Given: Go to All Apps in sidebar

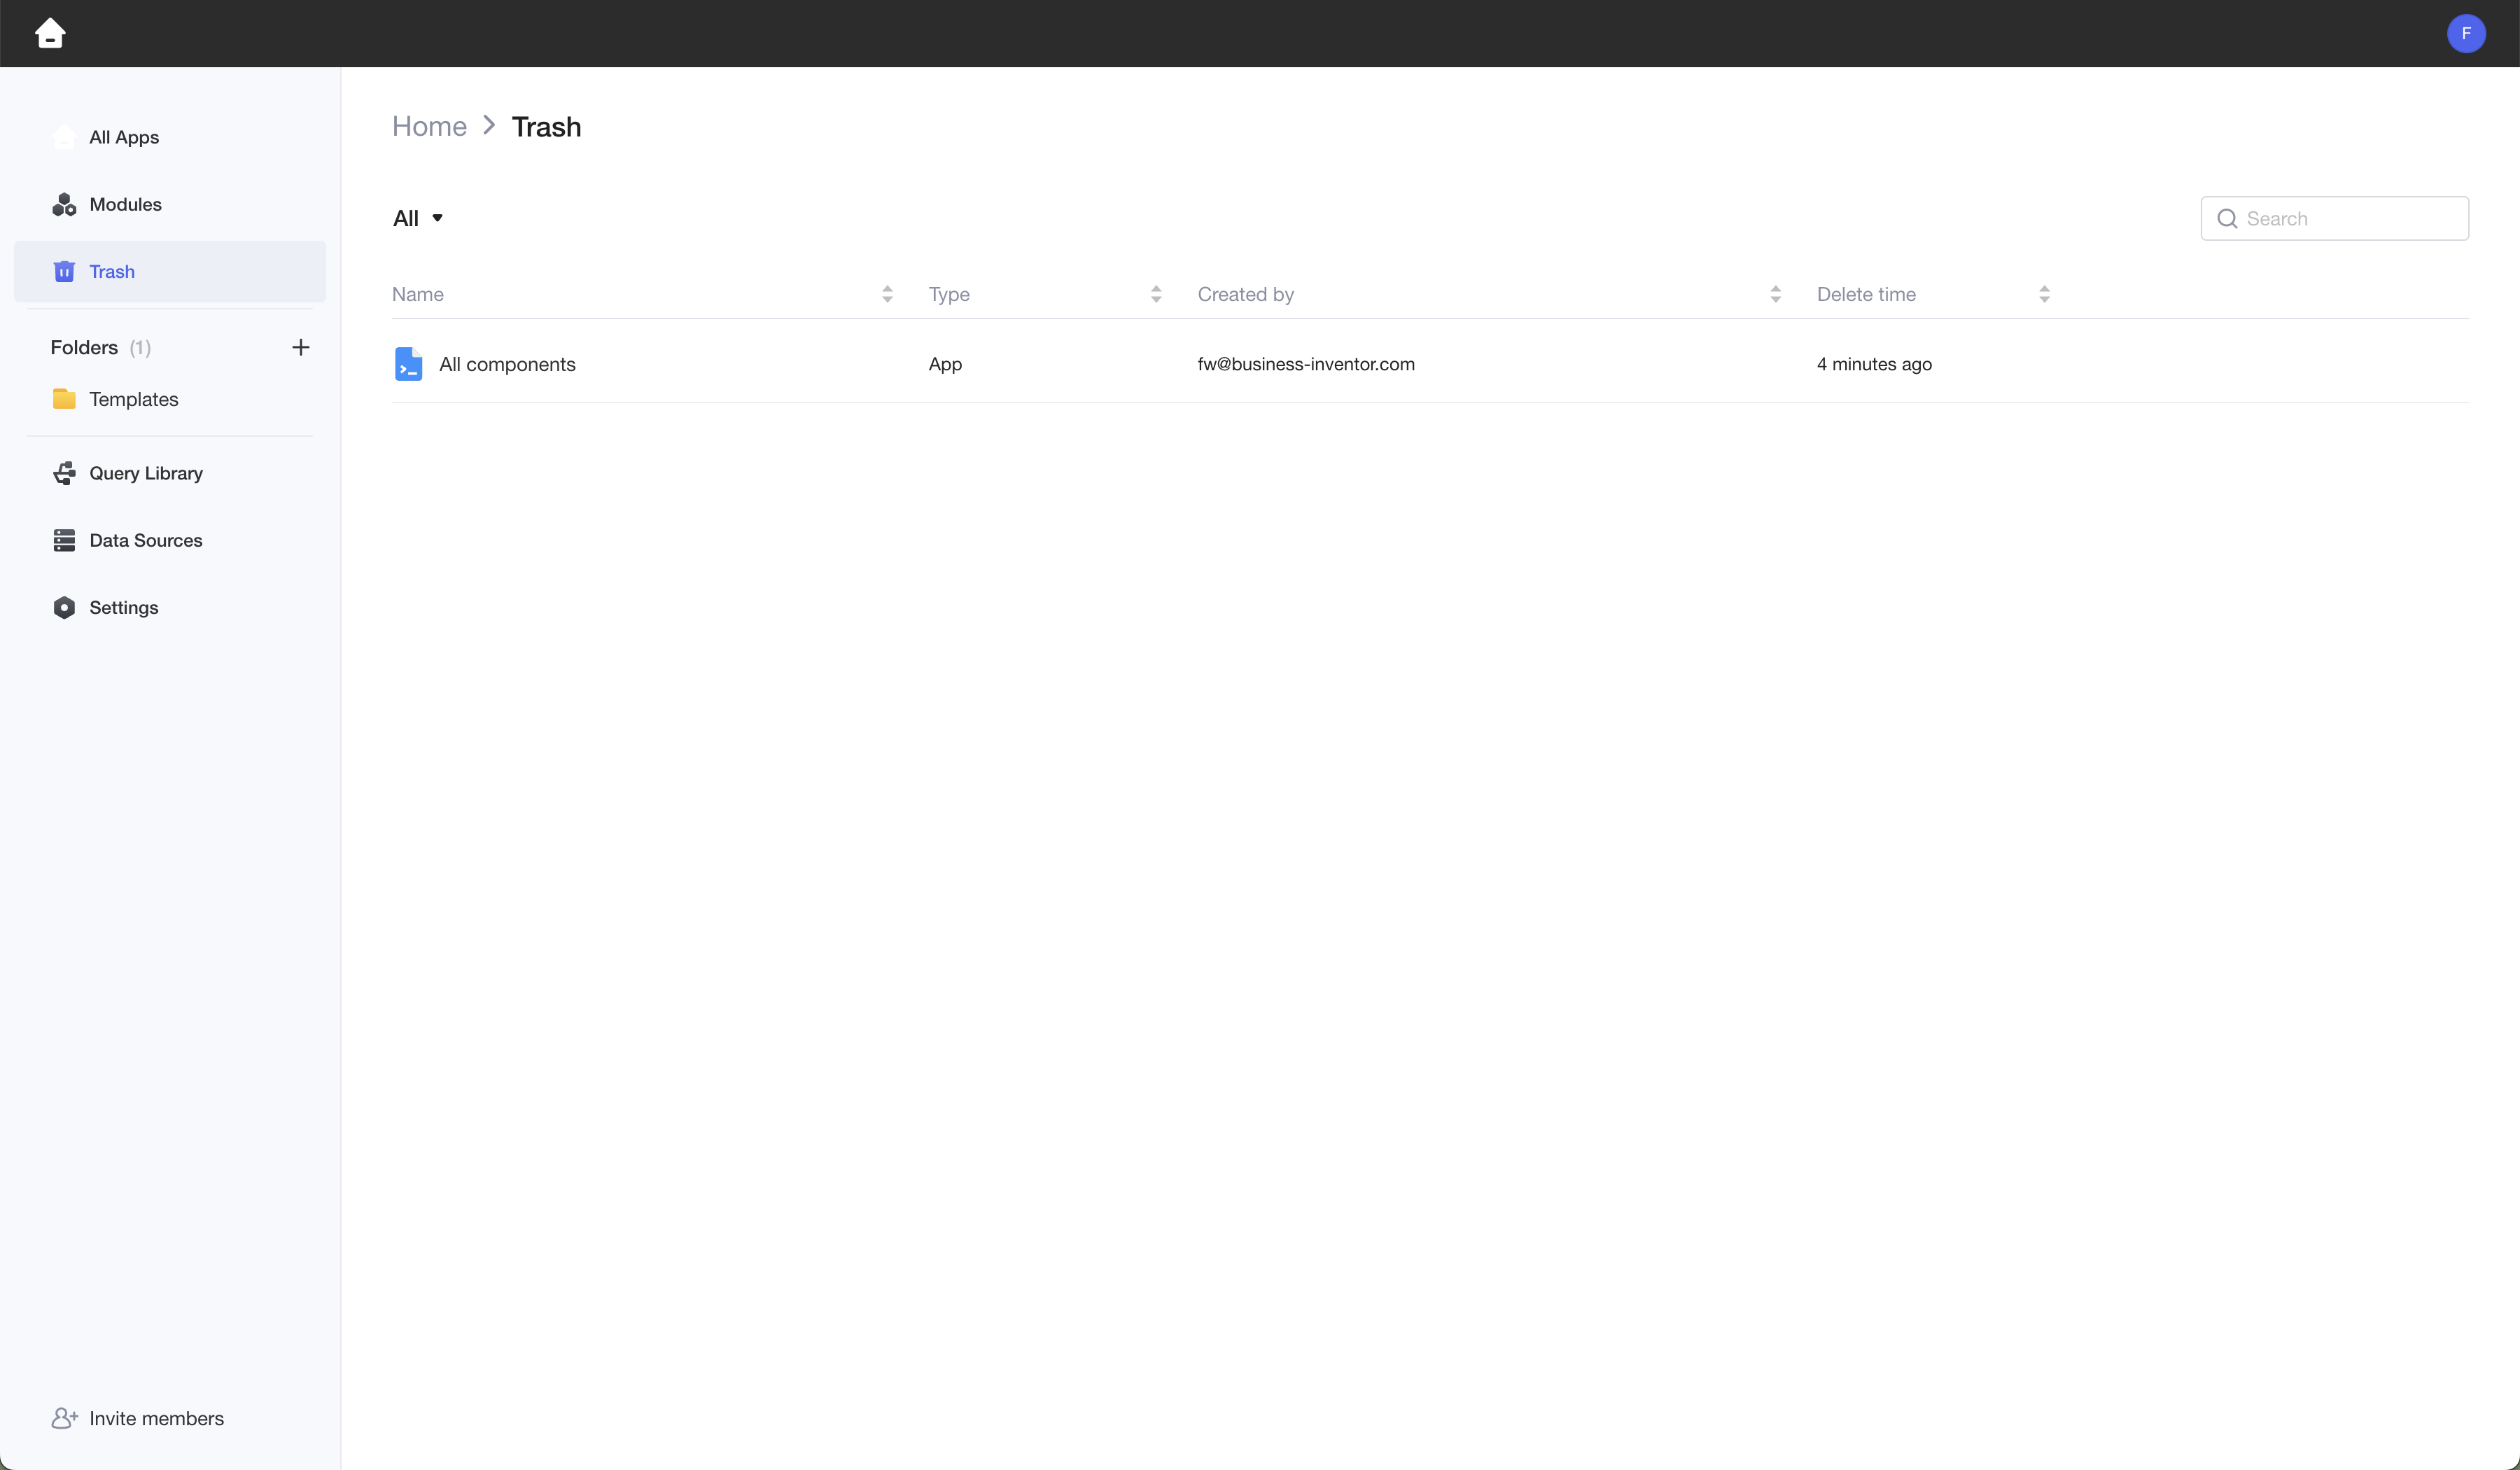Looking at the screenshot, I should point(124,137).
